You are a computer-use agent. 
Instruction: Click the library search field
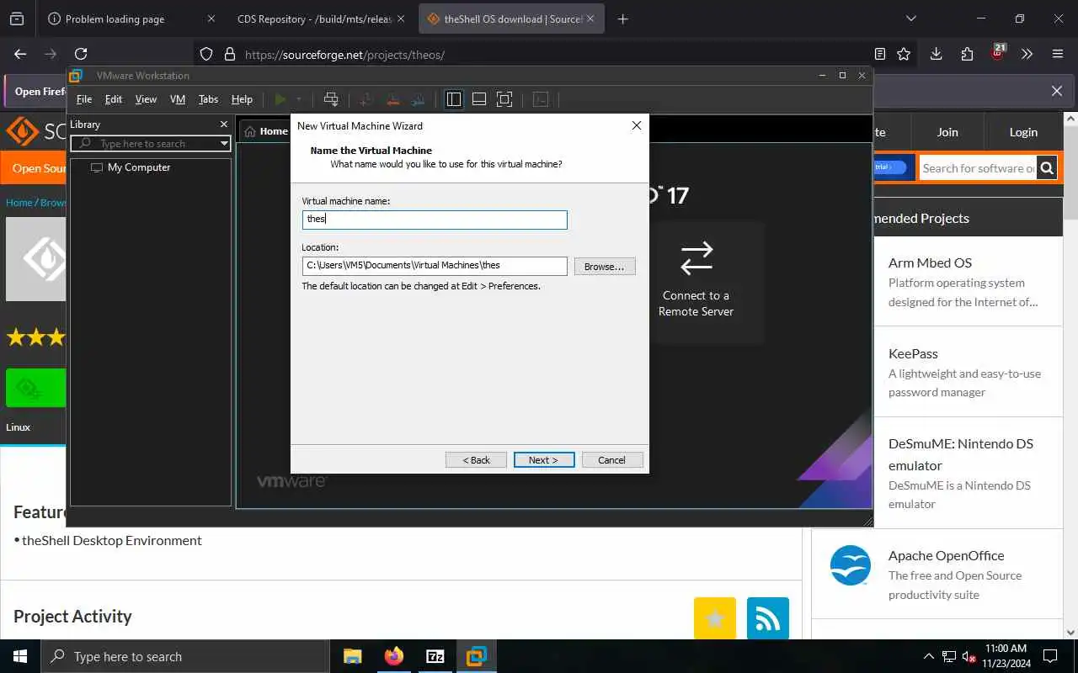145,144
